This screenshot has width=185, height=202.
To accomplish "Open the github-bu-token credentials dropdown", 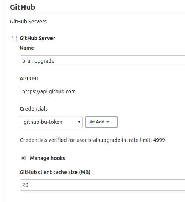I will tap(51, 122).
